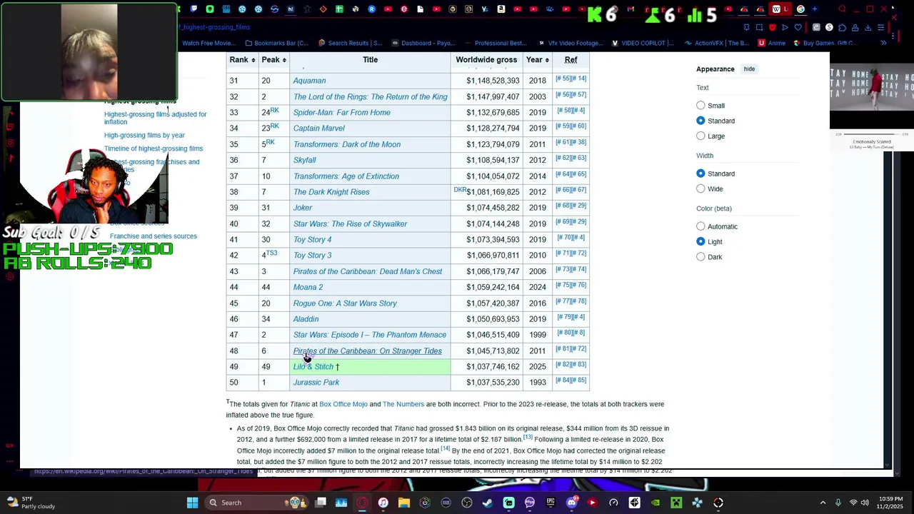Select Large text size
This screenshot has width=914, height=514.
[x=700, y=136]
